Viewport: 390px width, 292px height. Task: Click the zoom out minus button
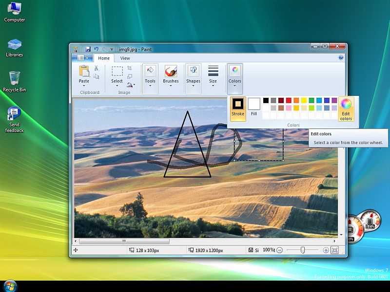tap(279, 250)
